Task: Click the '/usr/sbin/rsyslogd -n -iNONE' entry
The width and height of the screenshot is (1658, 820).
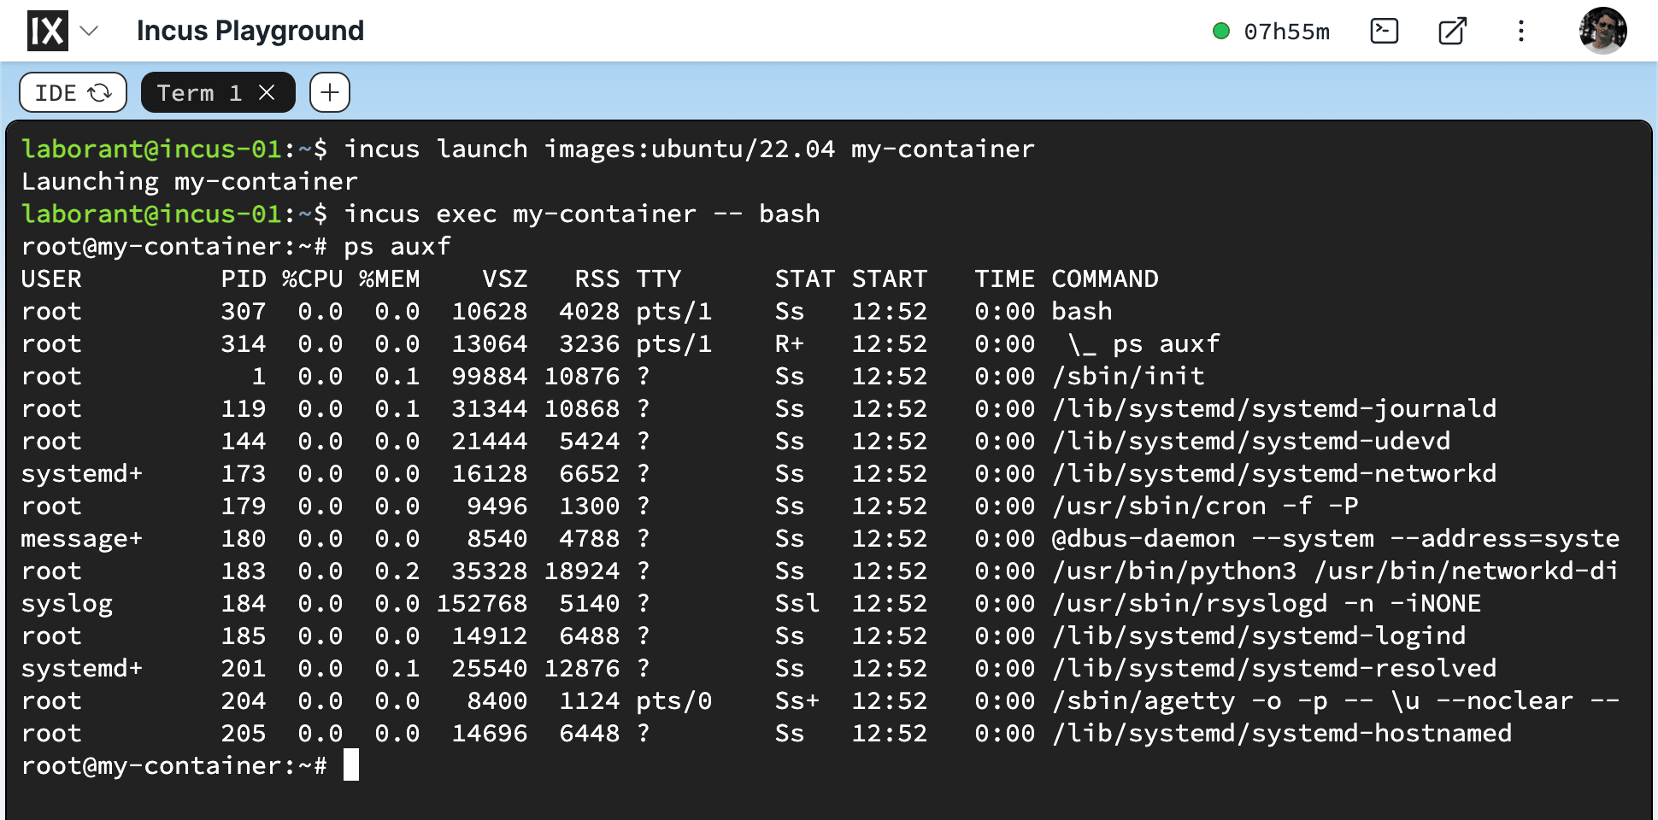Action: pos(1267,603)
